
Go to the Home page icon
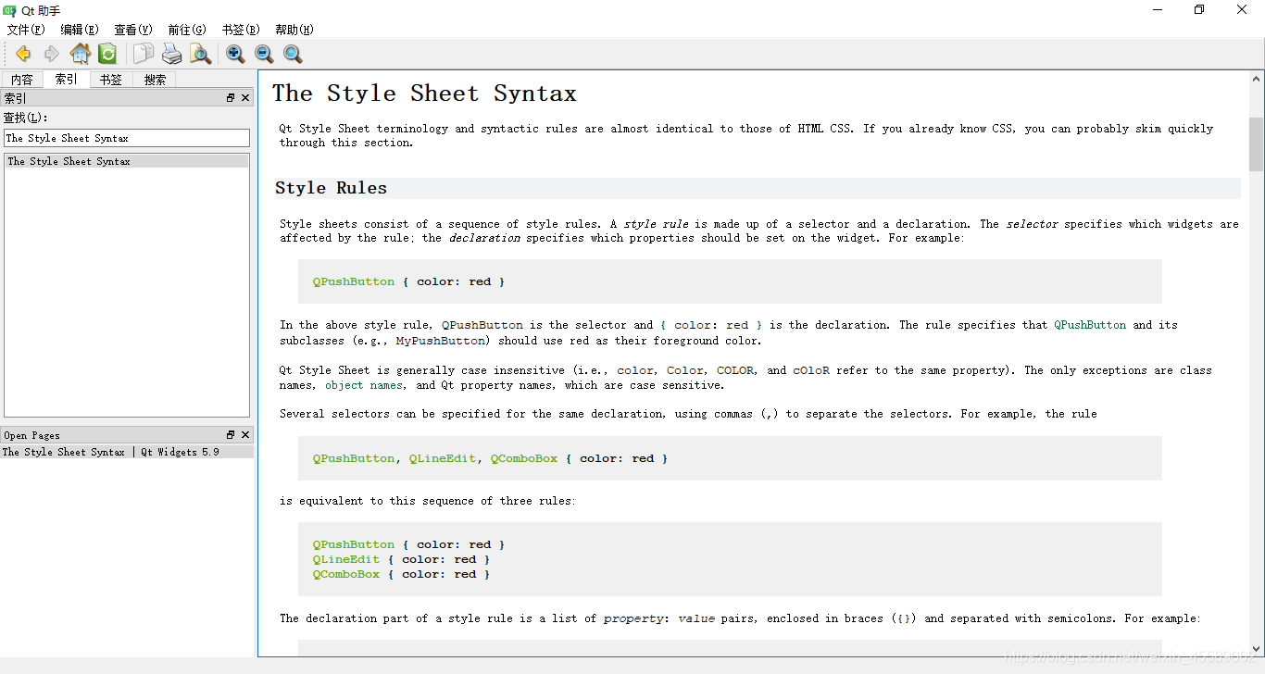[x=80, y=54]
